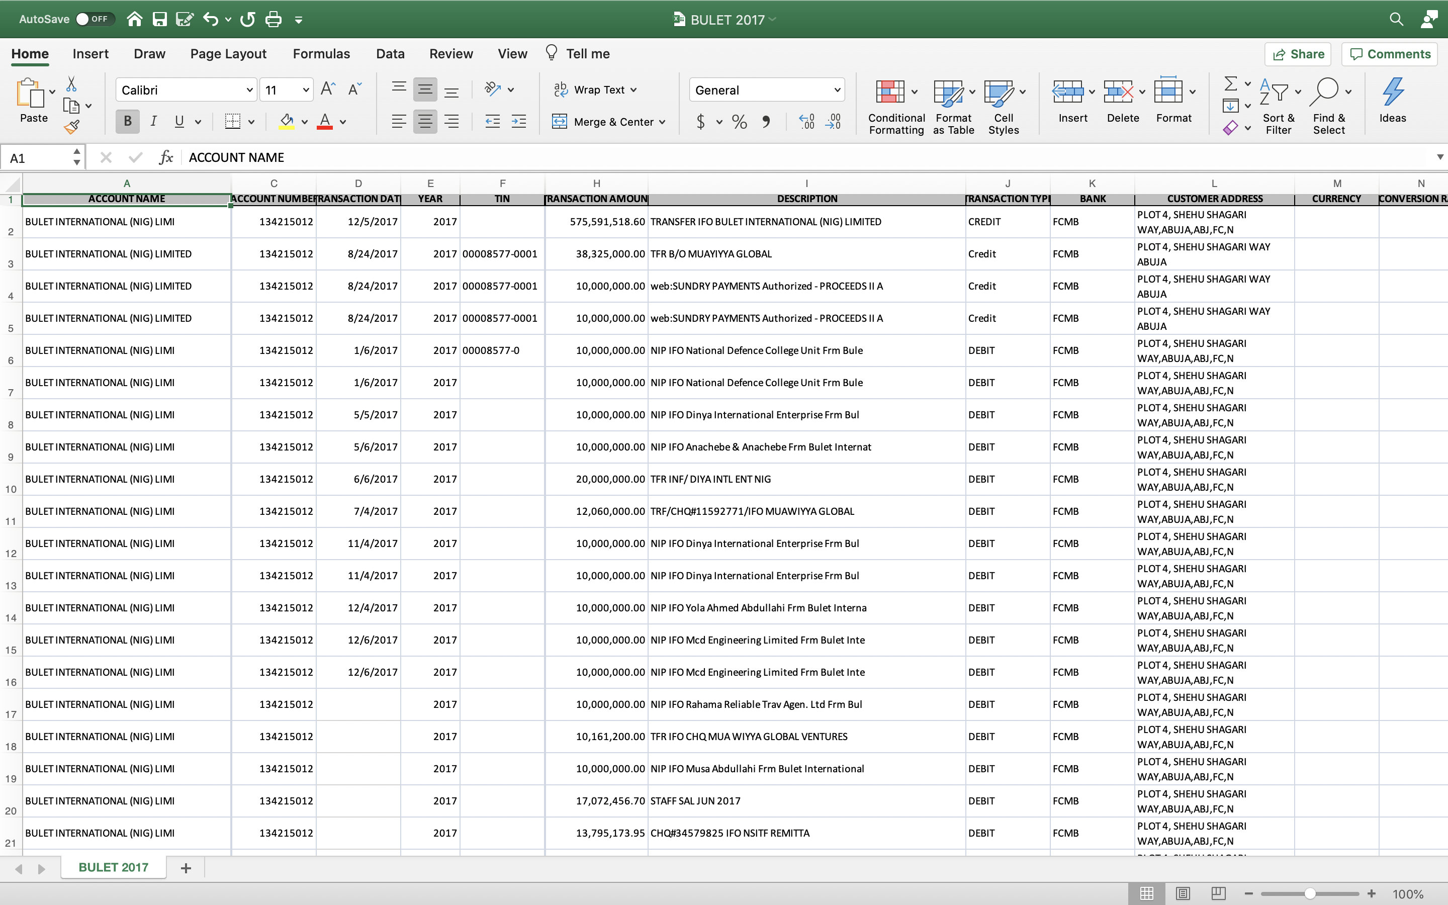
Task: Toggle middle vertical alignment
Action: (x=425, y=90)
